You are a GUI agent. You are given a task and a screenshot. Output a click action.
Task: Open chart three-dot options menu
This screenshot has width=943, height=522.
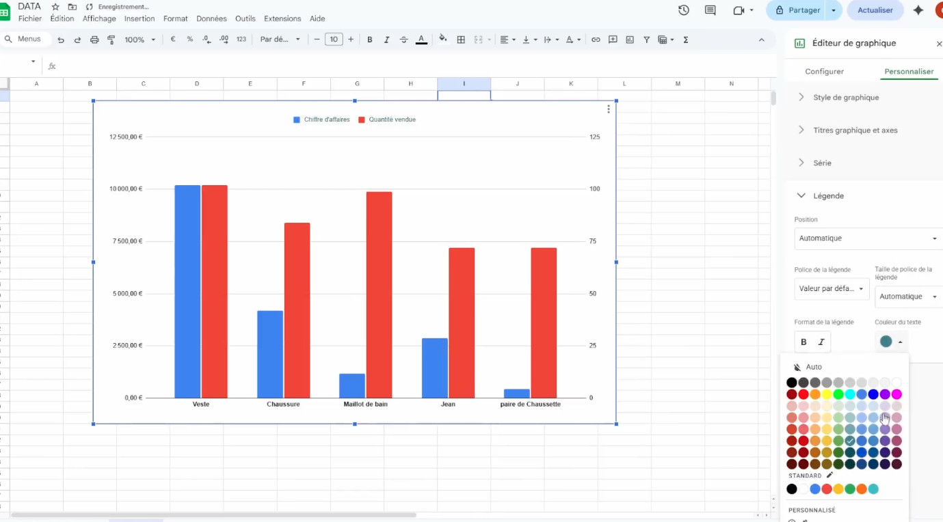tap(609, 109)
